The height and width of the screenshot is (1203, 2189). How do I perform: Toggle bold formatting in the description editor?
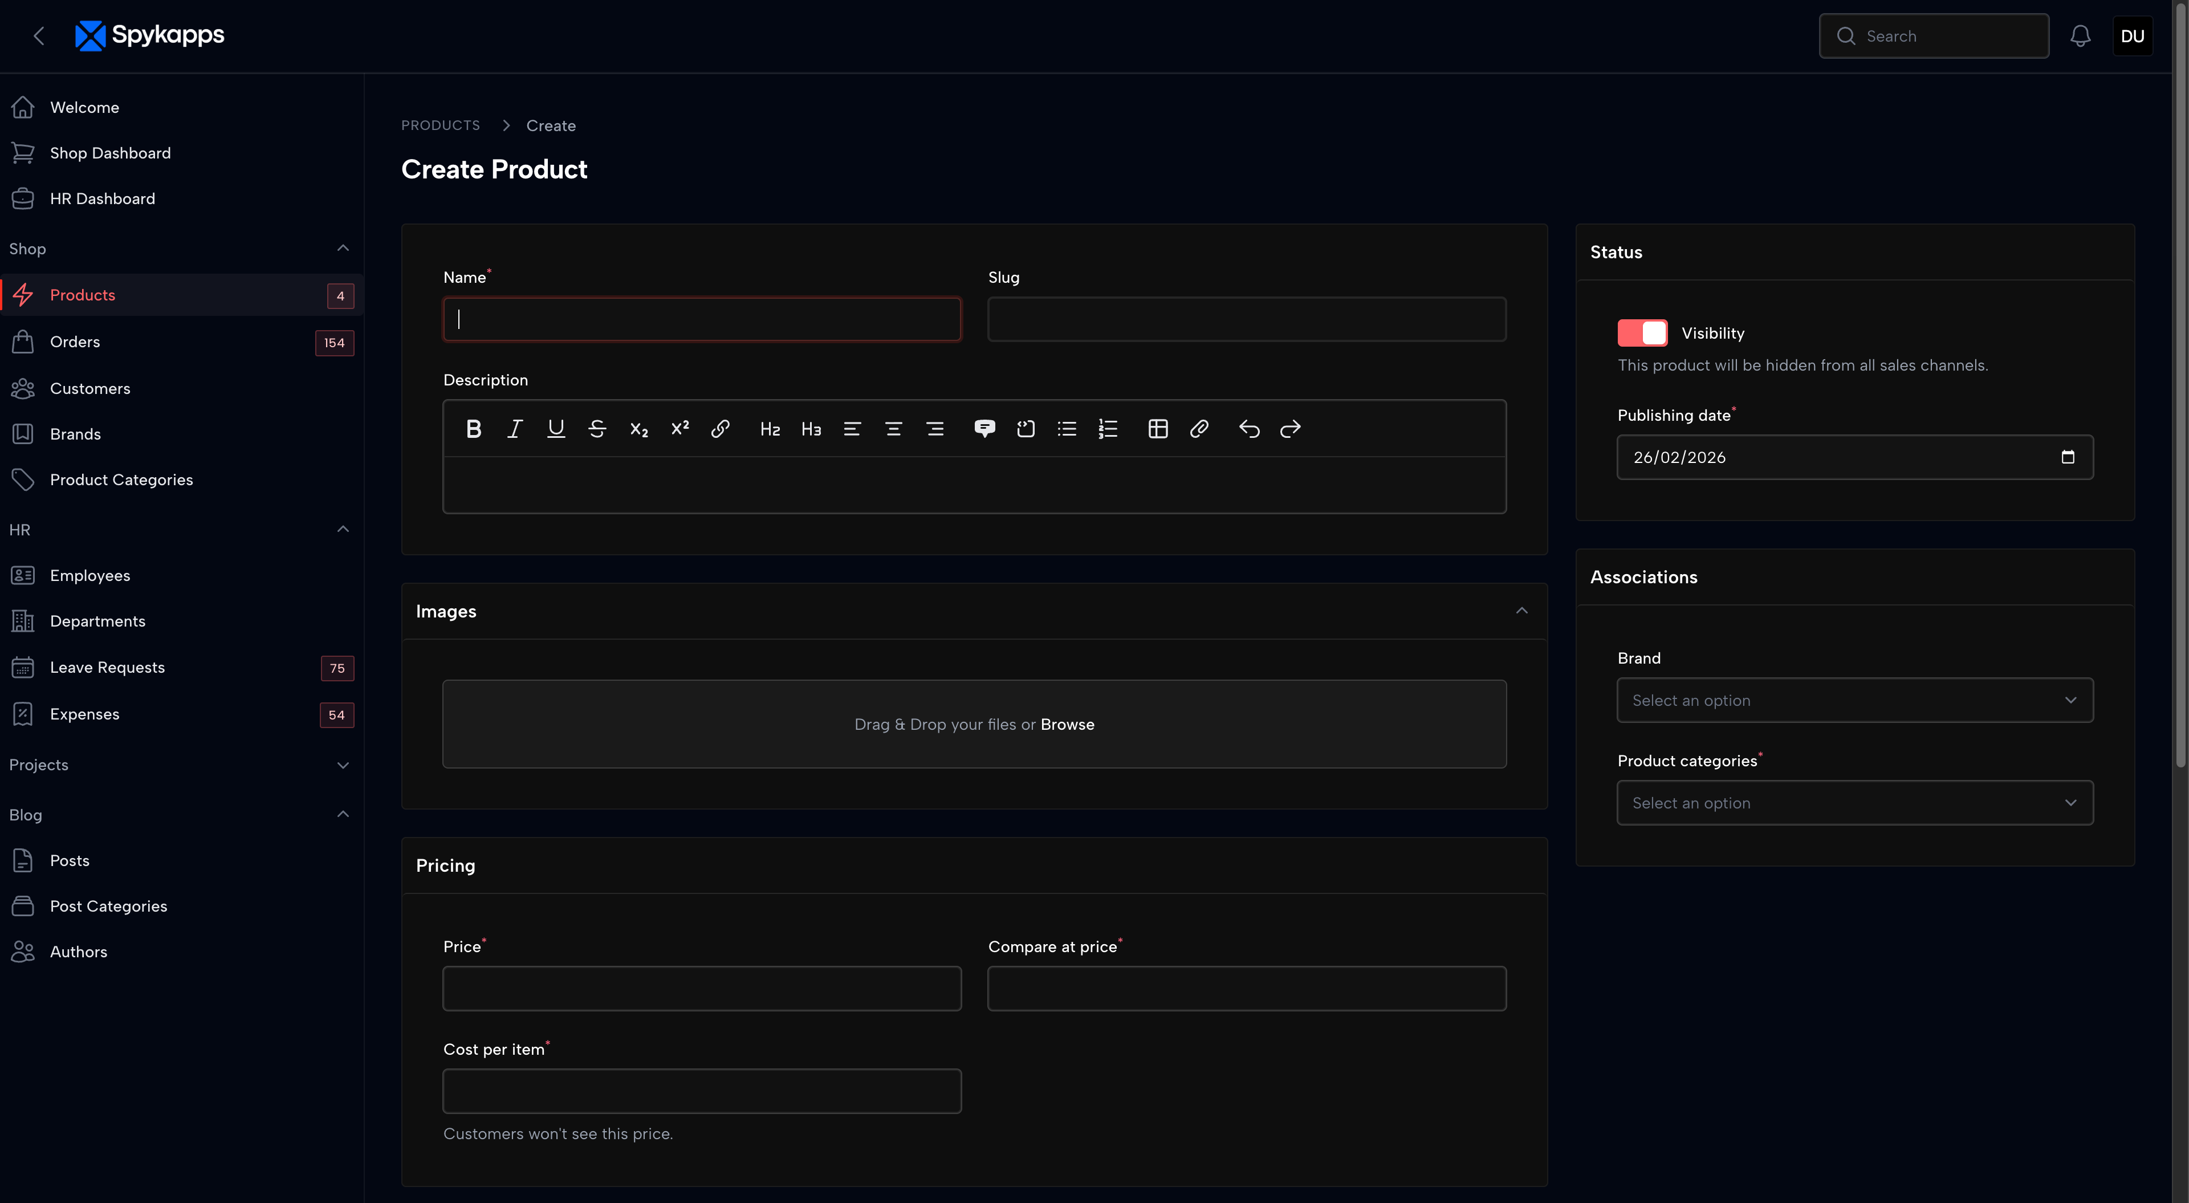473,429
